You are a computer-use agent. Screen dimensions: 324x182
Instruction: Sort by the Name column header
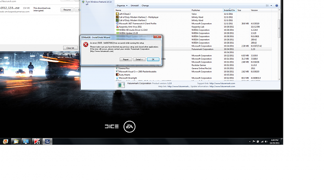click(152, 10)
